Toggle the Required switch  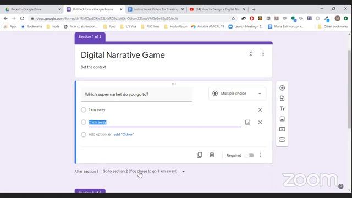(x=250, y=155)
